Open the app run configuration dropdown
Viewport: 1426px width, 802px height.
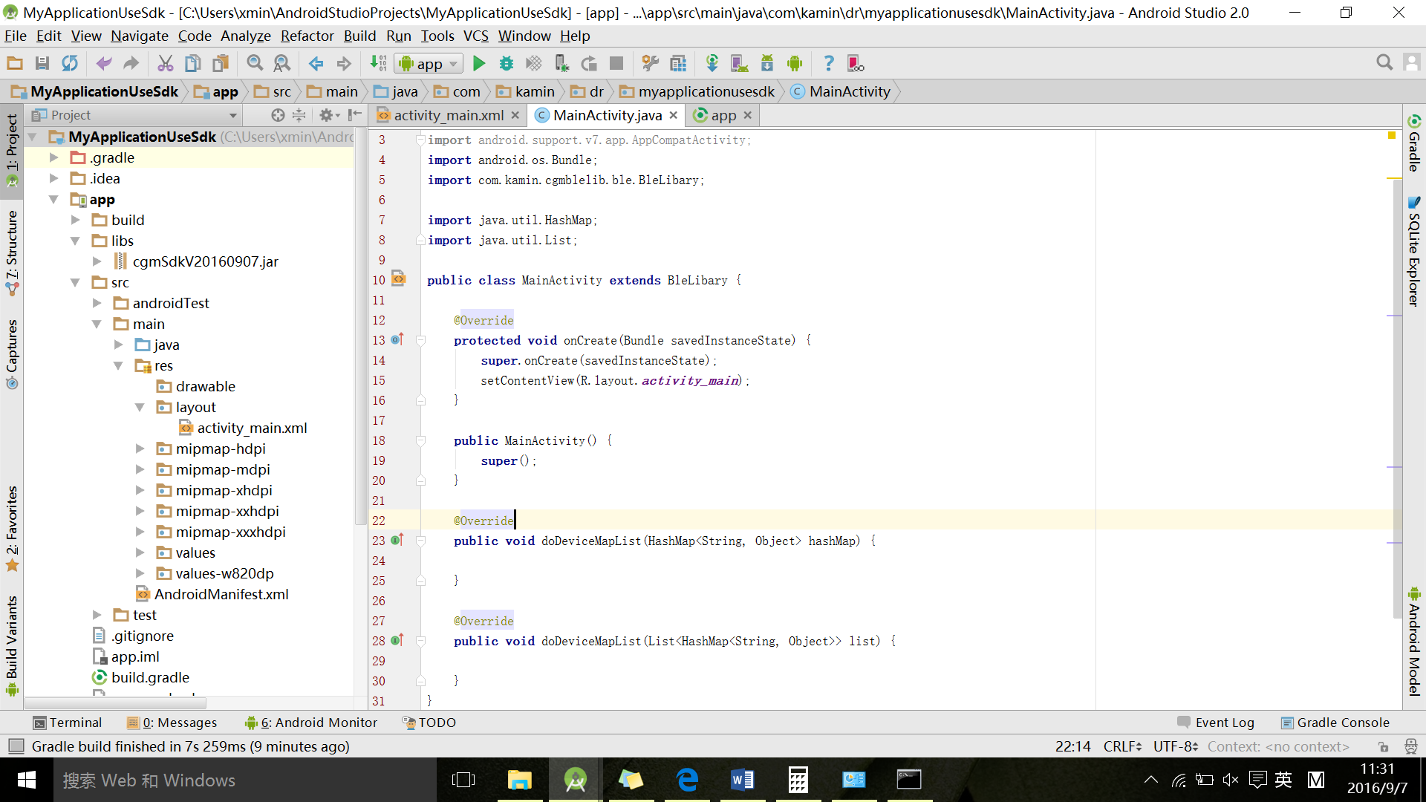pos(429,64)
